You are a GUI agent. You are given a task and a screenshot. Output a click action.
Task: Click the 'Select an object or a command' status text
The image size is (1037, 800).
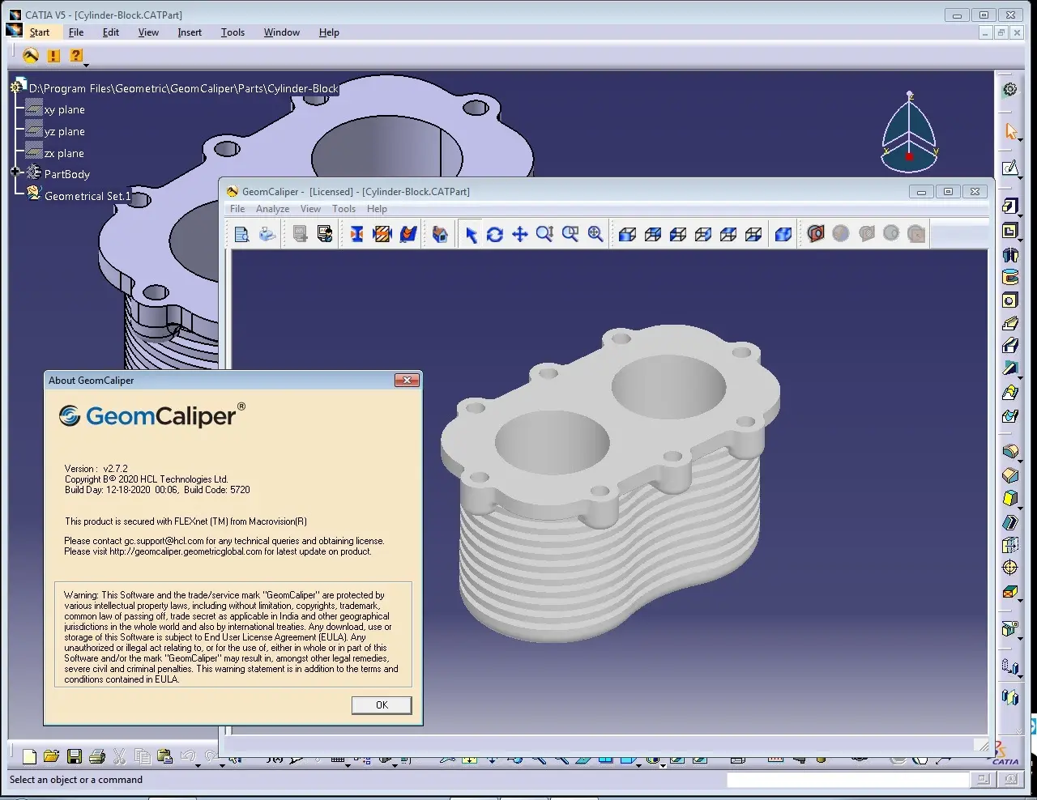(x=76, y=780)
